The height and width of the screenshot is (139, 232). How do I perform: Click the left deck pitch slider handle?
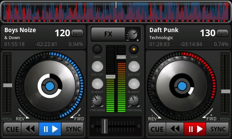(x=8, y=85)
